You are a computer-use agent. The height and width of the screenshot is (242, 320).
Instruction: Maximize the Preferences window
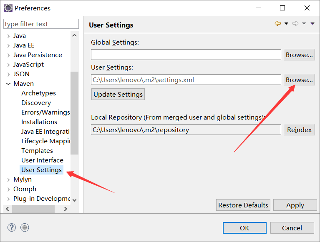pyautogui.click(x=282, y=8)
